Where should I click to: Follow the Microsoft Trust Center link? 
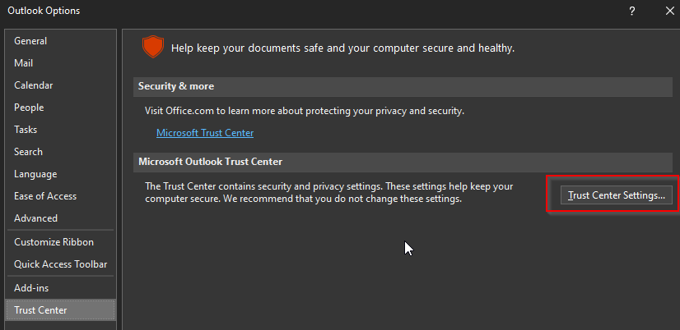(x=205, y=133)
